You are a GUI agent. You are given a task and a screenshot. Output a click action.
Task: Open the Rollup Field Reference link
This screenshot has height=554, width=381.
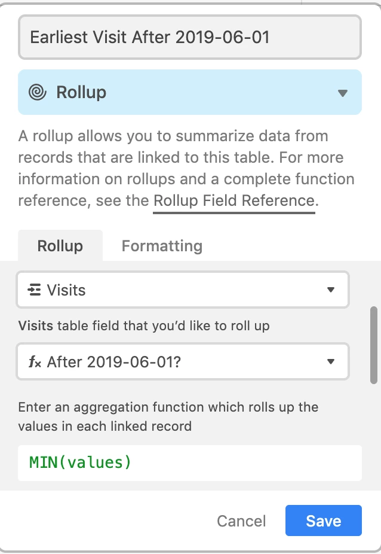(x=234, y=200)
